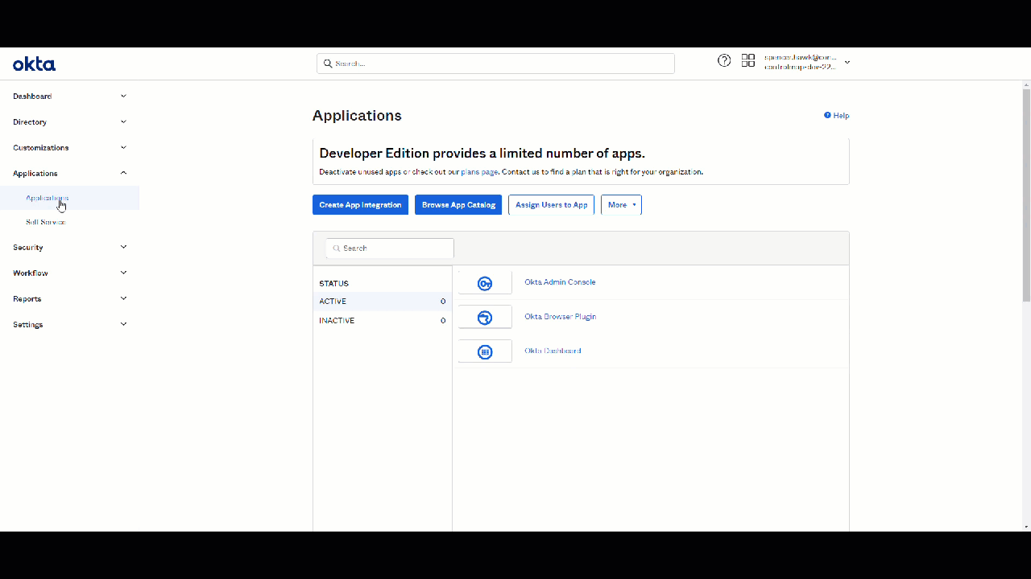
Task: Click the Okta Dashboard app icon
Action: (x=484, y=351)
